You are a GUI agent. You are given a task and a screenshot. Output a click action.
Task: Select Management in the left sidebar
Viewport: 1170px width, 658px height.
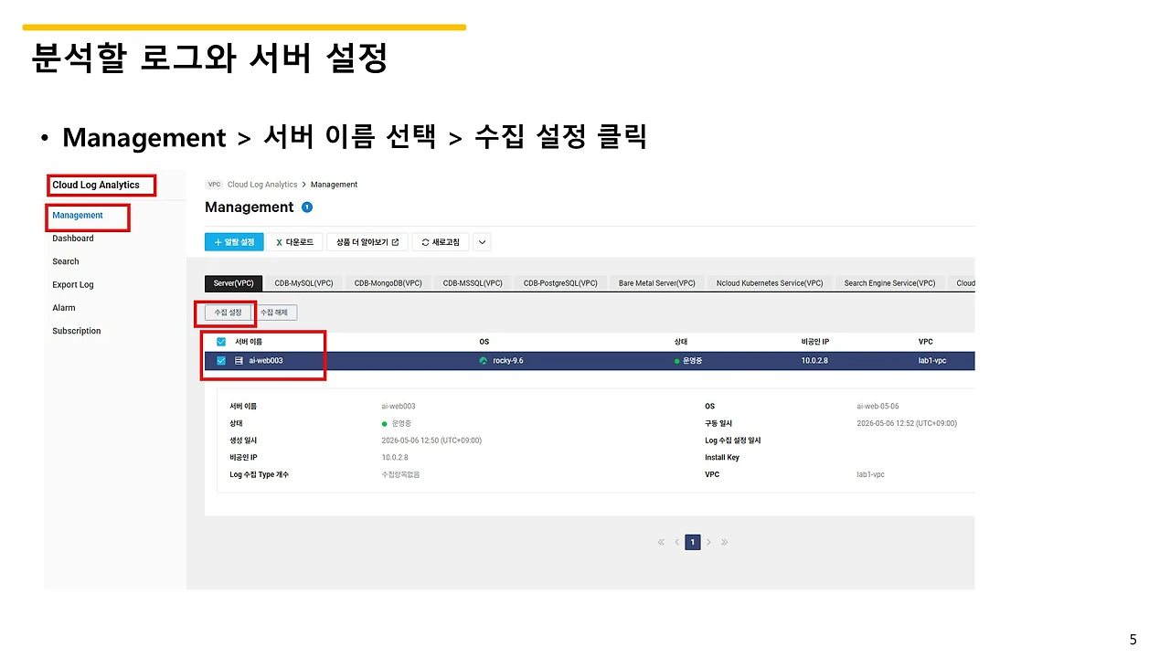click(78, 216)
